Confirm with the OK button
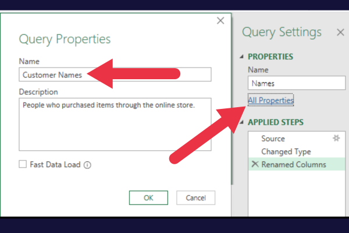The image size is (349, 233). point(148,197)
